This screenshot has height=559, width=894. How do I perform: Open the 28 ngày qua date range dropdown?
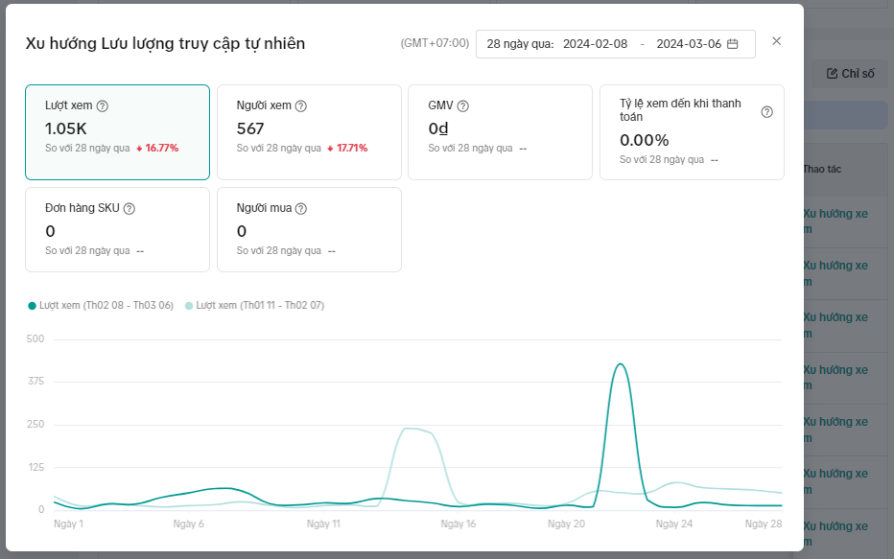pos(519,44)
